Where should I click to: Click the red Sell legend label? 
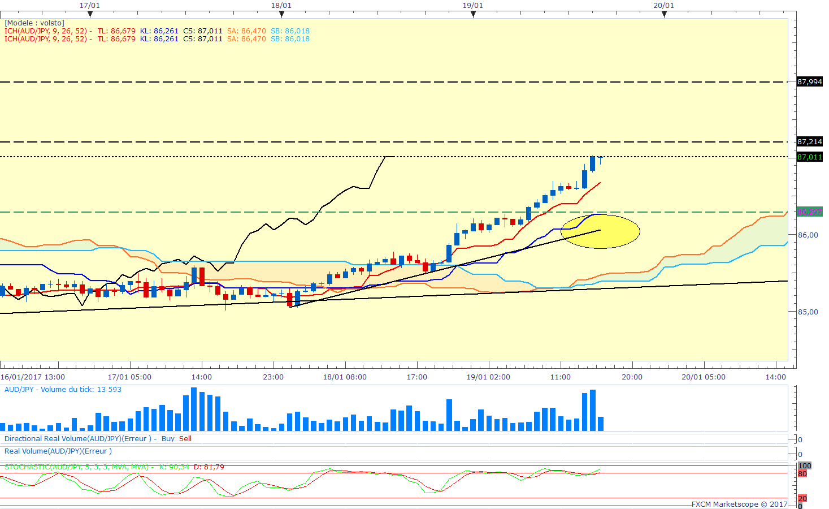point(185,439)
